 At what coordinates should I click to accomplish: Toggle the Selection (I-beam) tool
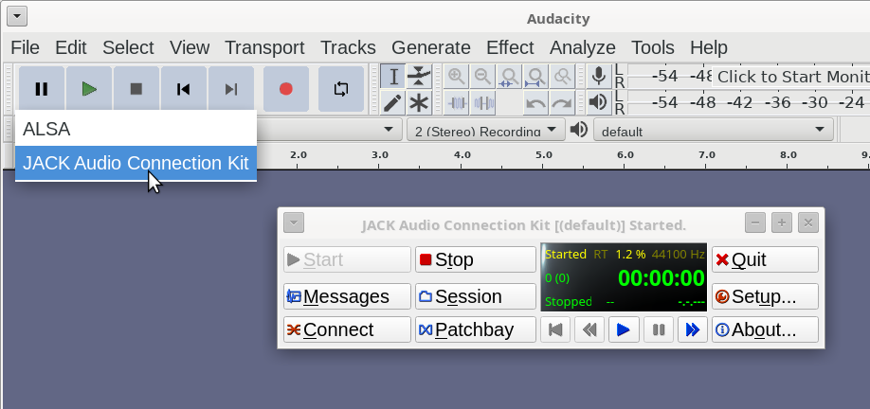pos(393,77)
